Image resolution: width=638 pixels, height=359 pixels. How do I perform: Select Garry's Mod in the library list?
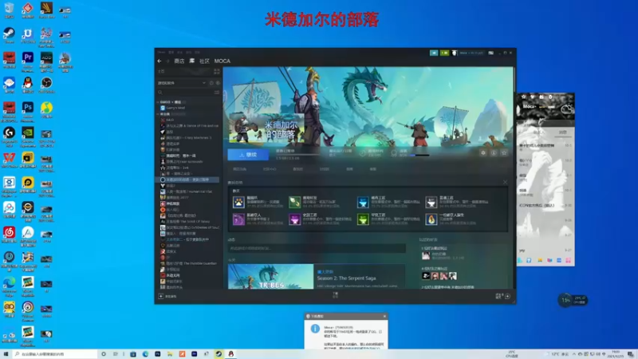click(175, 108)
